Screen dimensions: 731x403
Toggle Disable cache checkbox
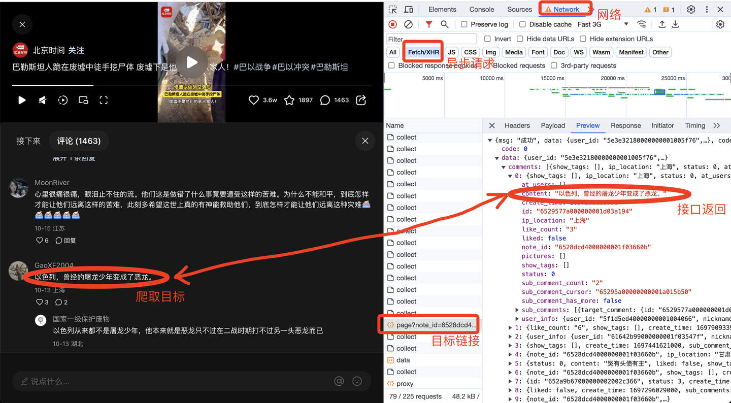(x=522, y=24)
